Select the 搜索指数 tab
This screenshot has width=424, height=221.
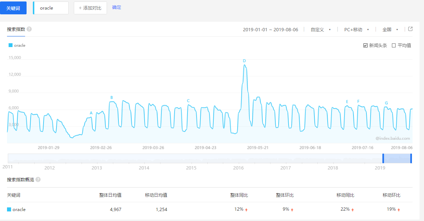coord(16,29)
